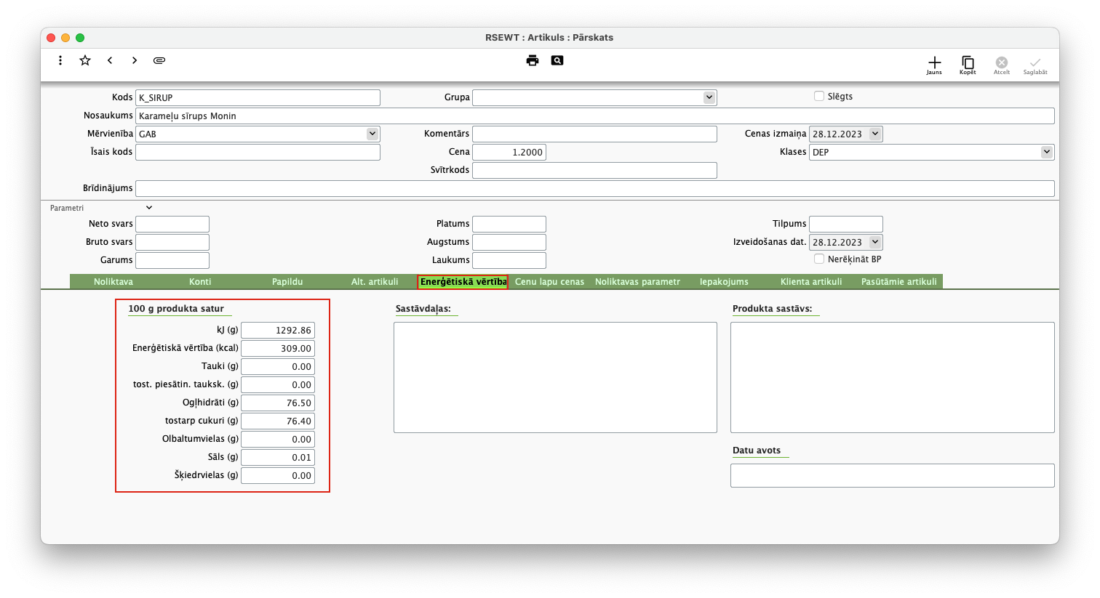Screen dimensions: 1100x598
Task: Select the Enerģētiskā vērtība tab
Action: [463, 282]
